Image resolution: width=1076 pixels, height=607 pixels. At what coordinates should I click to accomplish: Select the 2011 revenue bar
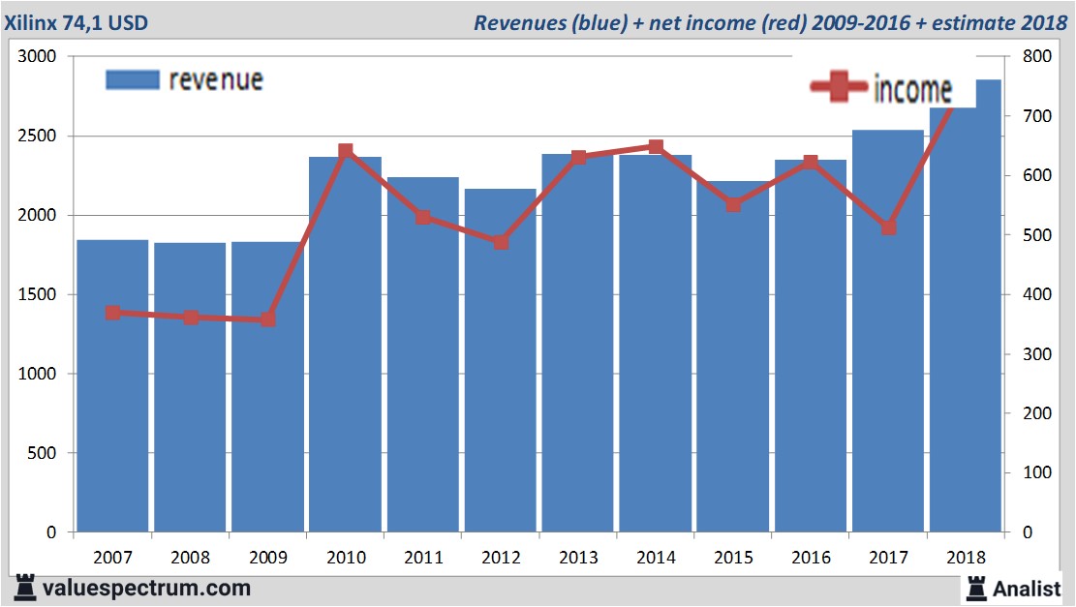tap(422, 354)
